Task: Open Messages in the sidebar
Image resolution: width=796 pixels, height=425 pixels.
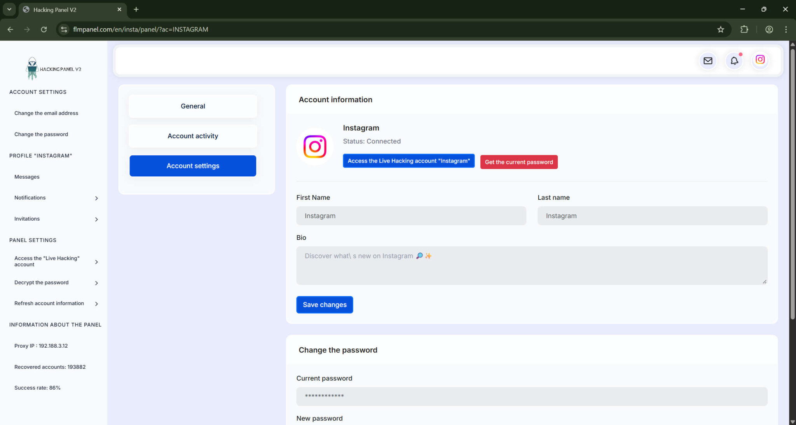Action: coord(27,177)
